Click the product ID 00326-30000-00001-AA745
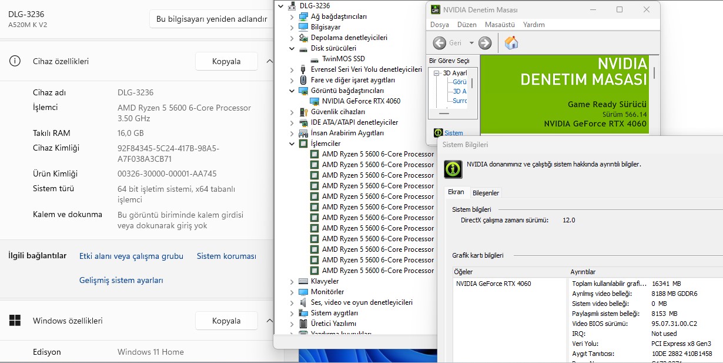723x363 pixels. 167,174
